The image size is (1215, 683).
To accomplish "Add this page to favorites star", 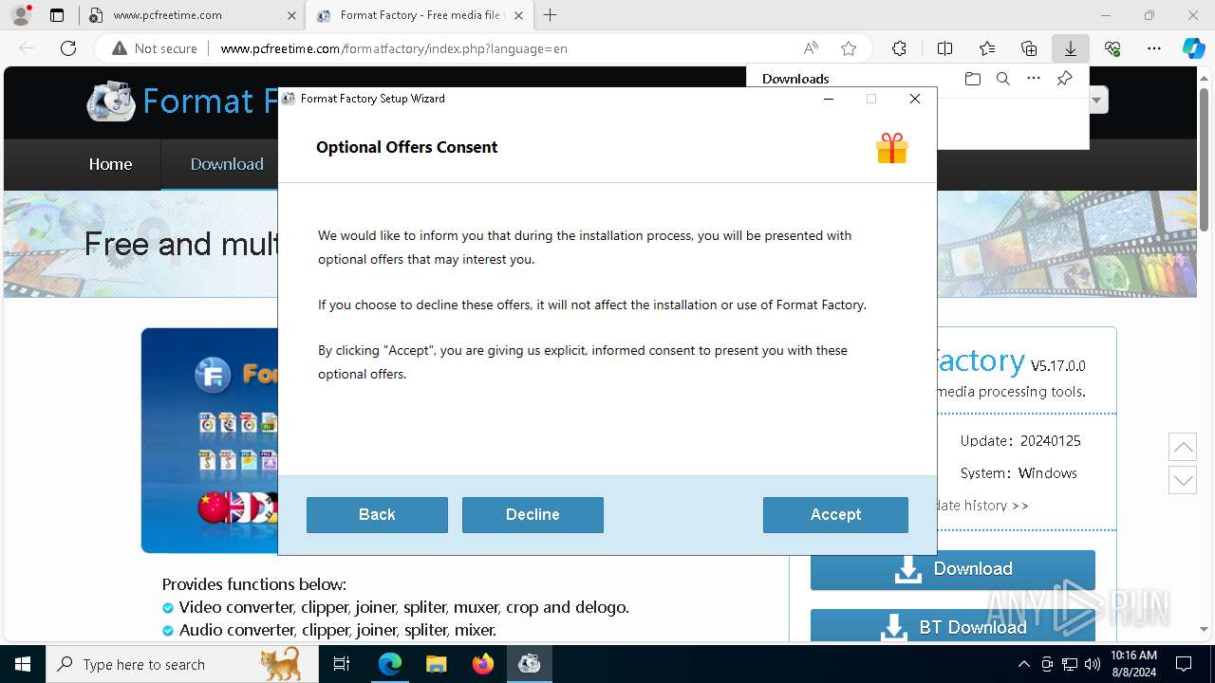I will click(x=849, y=48).
